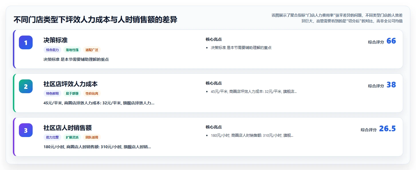Screen dimensions: 416x170
Task: Click bold description starting 180元/小时
Action: click(97, 147)
